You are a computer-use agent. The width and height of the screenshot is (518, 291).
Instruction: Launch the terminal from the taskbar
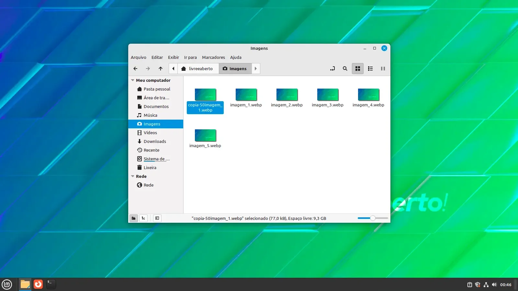pyautogui.click(x=51, y=284)
